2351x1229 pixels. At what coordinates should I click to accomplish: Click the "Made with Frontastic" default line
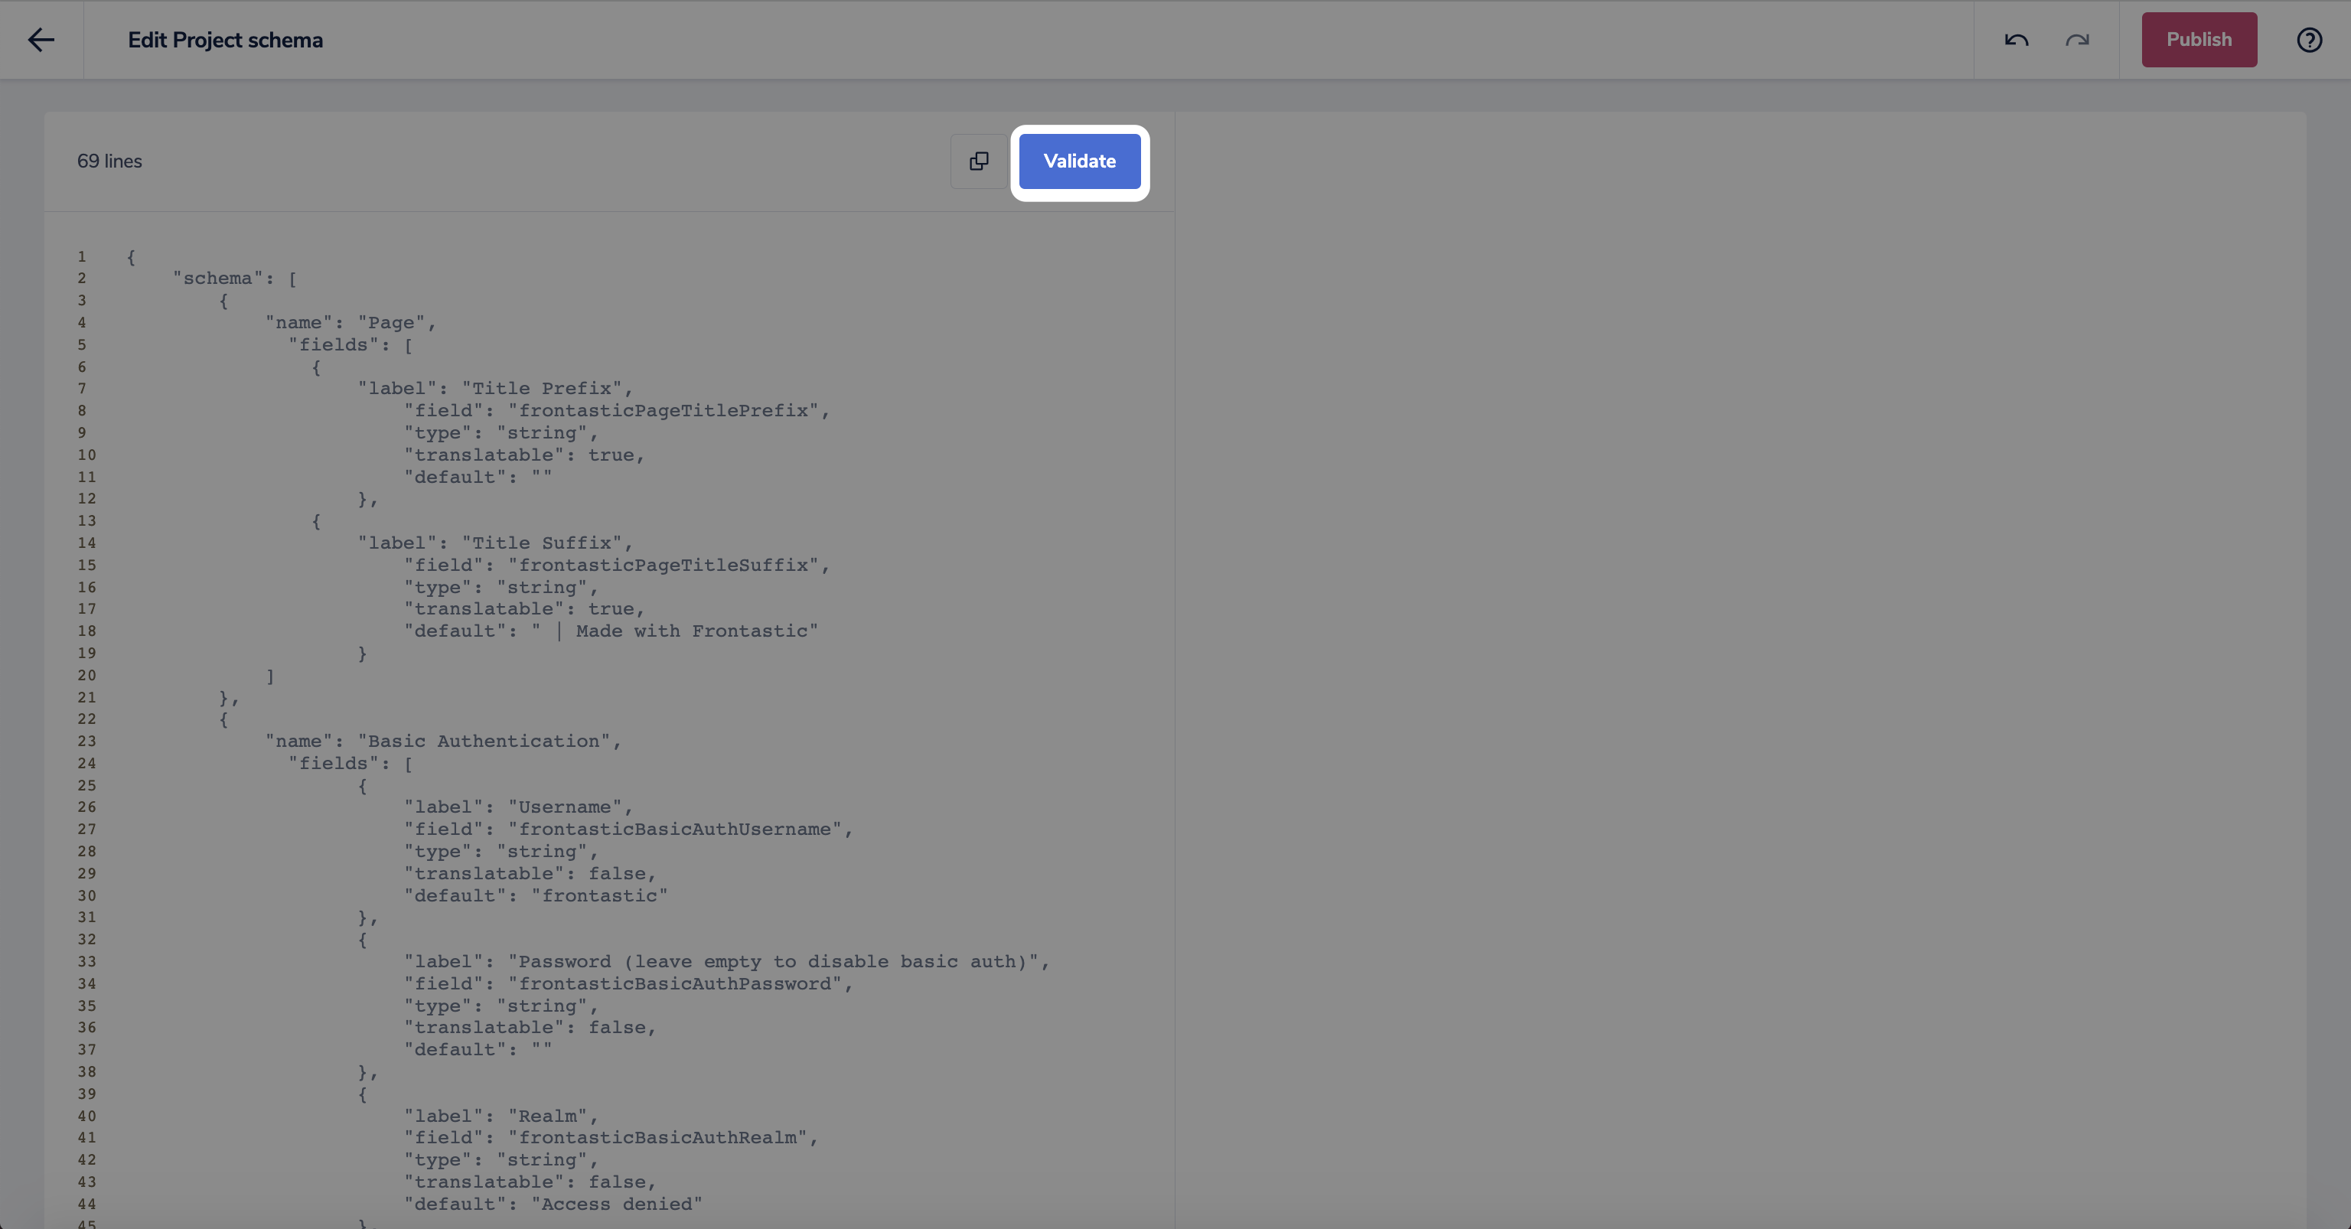coord(611,631)
